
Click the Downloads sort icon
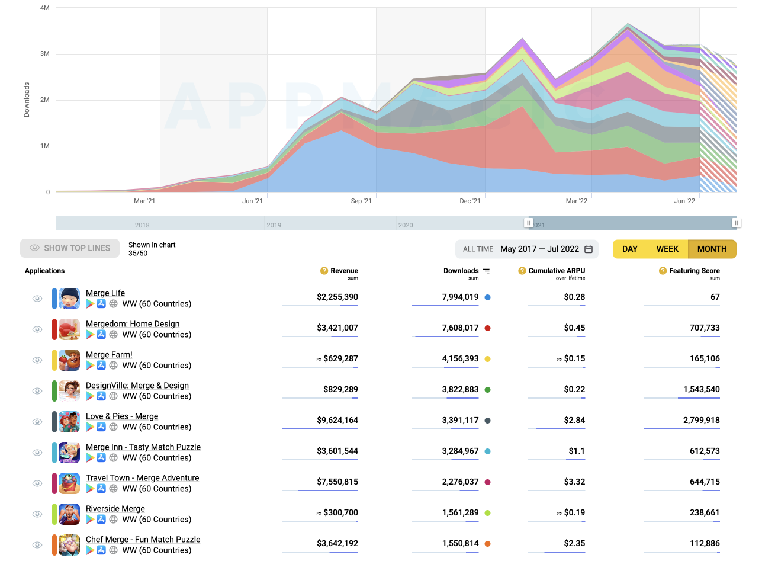486,271
